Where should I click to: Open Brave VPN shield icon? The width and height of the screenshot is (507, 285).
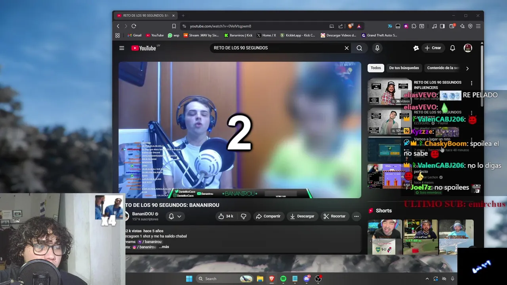(x=470, y=26)
